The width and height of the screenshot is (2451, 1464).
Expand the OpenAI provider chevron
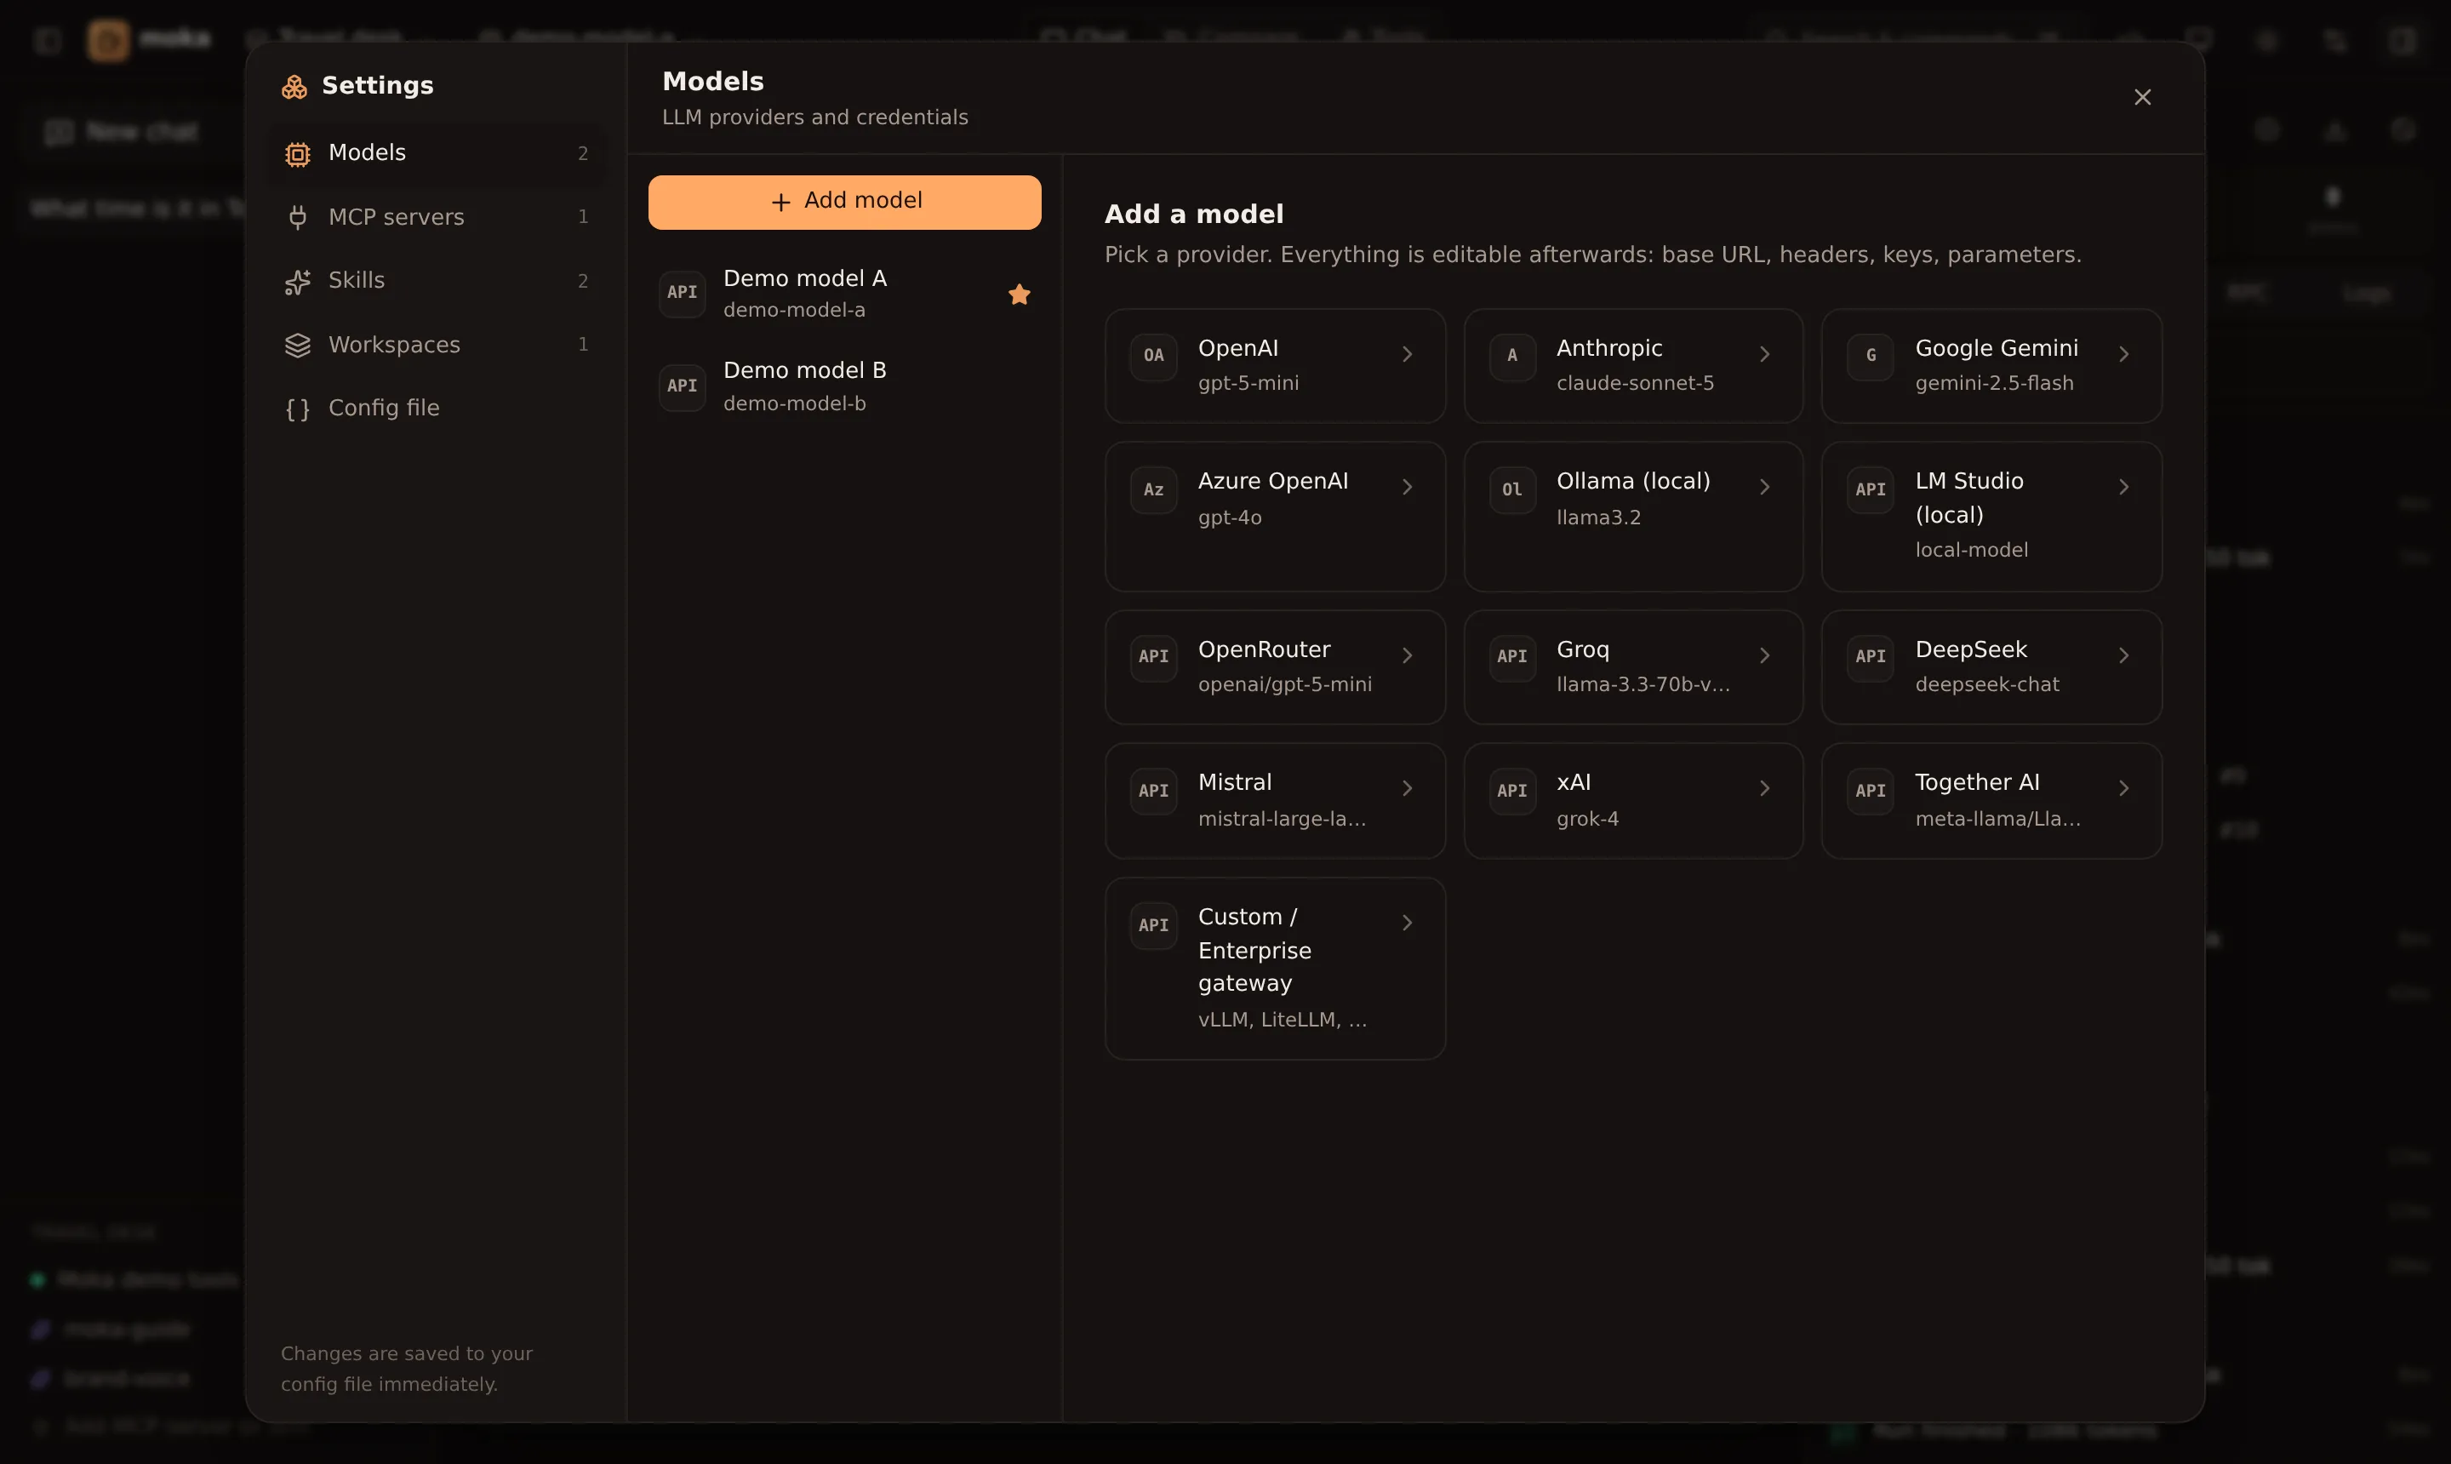point(1408,354)
